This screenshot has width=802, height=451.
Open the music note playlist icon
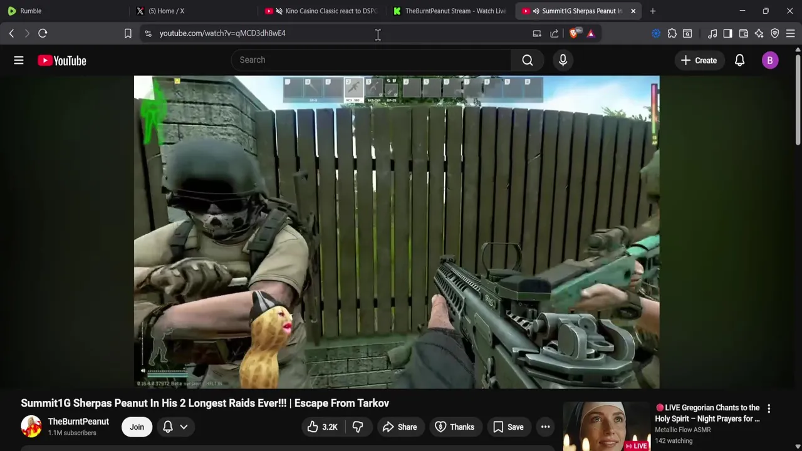pyautogui.click(x=712, y=33)
